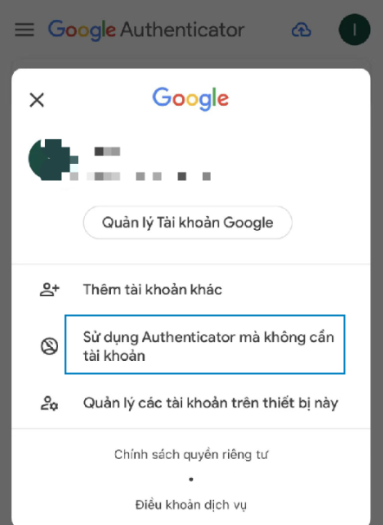Image resolution: width=383 pixels, height=525 pixels.
Task: Tap the cloud sync backup icon
Action: point(302,30)
